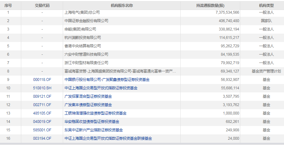Viewport: 284px width, 145px height.
Task: Select 申能(集团)有限公司 shareholder name
Action: 80,29
